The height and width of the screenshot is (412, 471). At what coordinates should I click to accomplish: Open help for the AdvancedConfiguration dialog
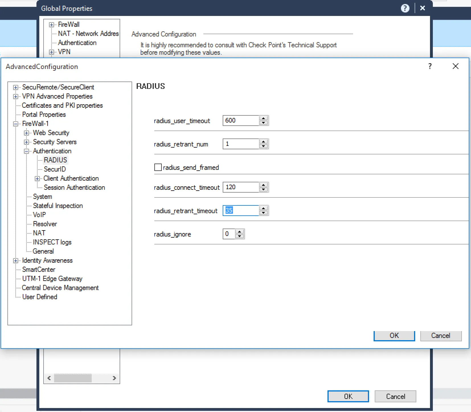(430, 66)
